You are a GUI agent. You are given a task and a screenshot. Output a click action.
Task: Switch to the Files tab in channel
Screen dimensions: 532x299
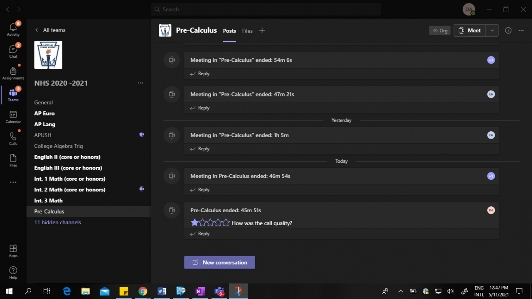247,31
